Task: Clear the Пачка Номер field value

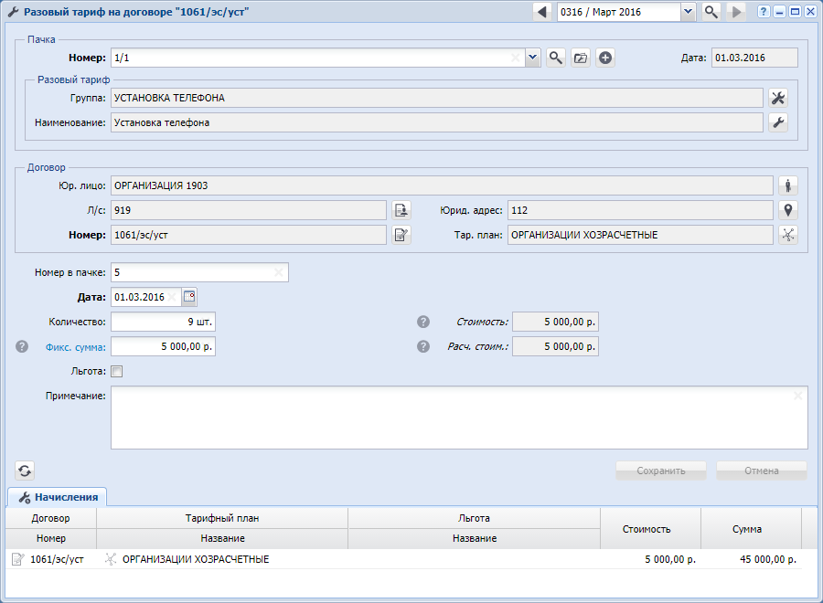Action: (x=516, y=58)
